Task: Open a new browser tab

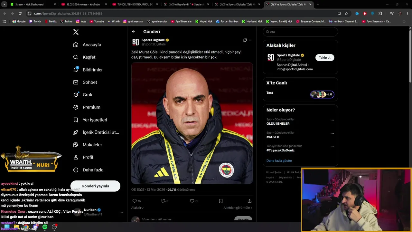Action: [x=318, y=5]
